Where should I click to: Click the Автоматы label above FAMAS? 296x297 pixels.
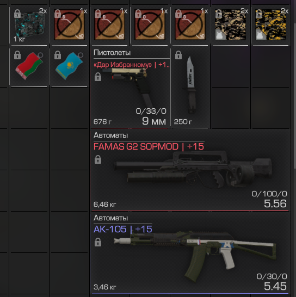110,135
